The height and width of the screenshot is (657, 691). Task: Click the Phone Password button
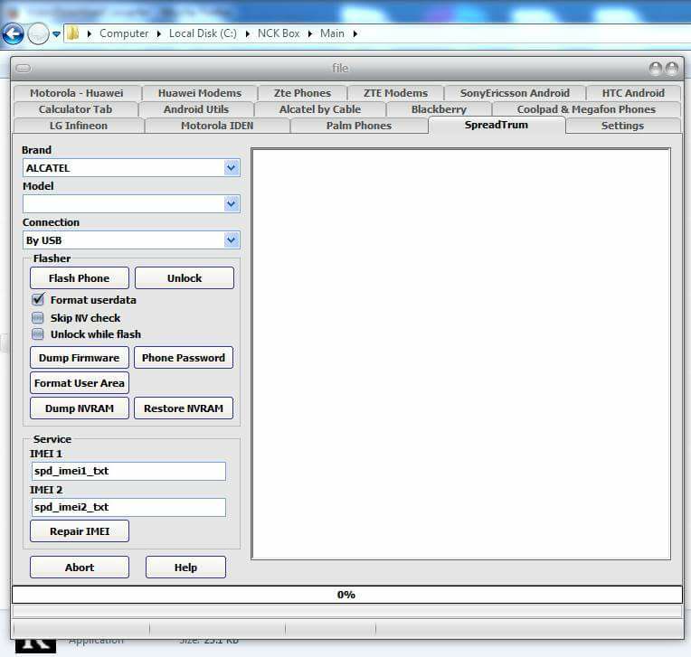tap(184, 358)
